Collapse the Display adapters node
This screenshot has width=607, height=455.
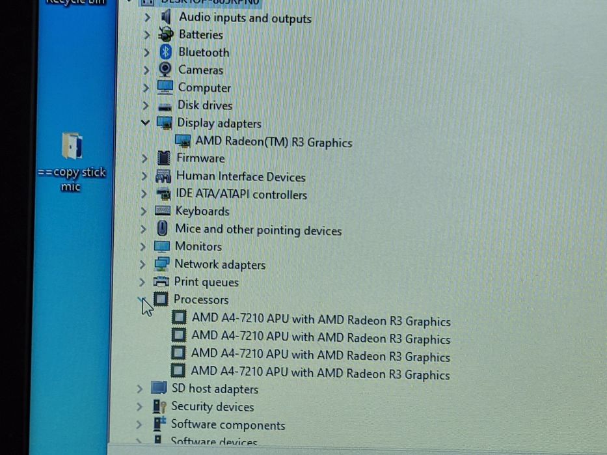click(145, 123)
